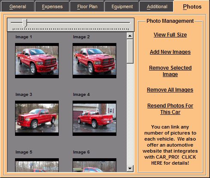Viewport: 210px width, 178px height.
Task: Open the Additional tab
Action: pyautogui.click(x=157, y=6)
